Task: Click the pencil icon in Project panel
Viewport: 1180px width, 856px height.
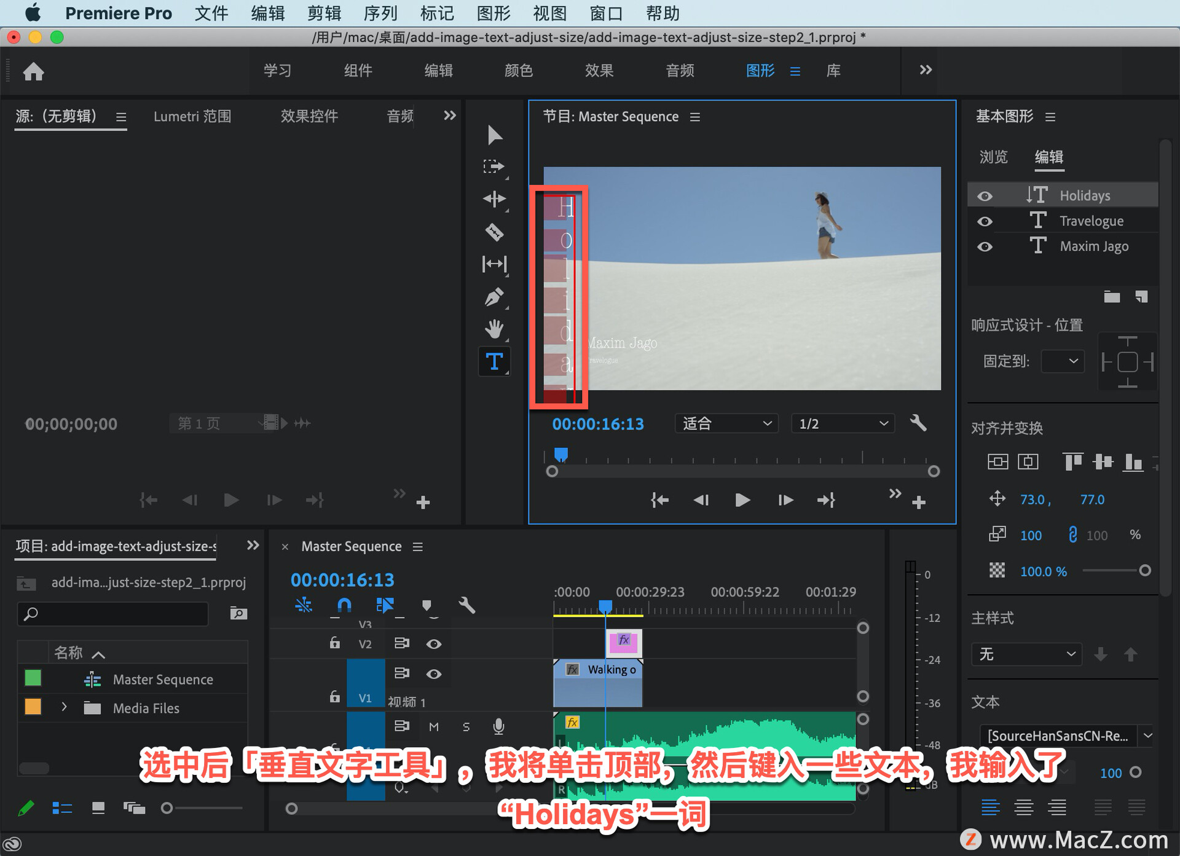Action: click(26, 808)
